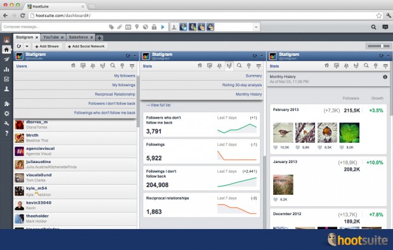The image size is (393, 250).
Task: Add a new tab with plus button
Action: point(100,38)
